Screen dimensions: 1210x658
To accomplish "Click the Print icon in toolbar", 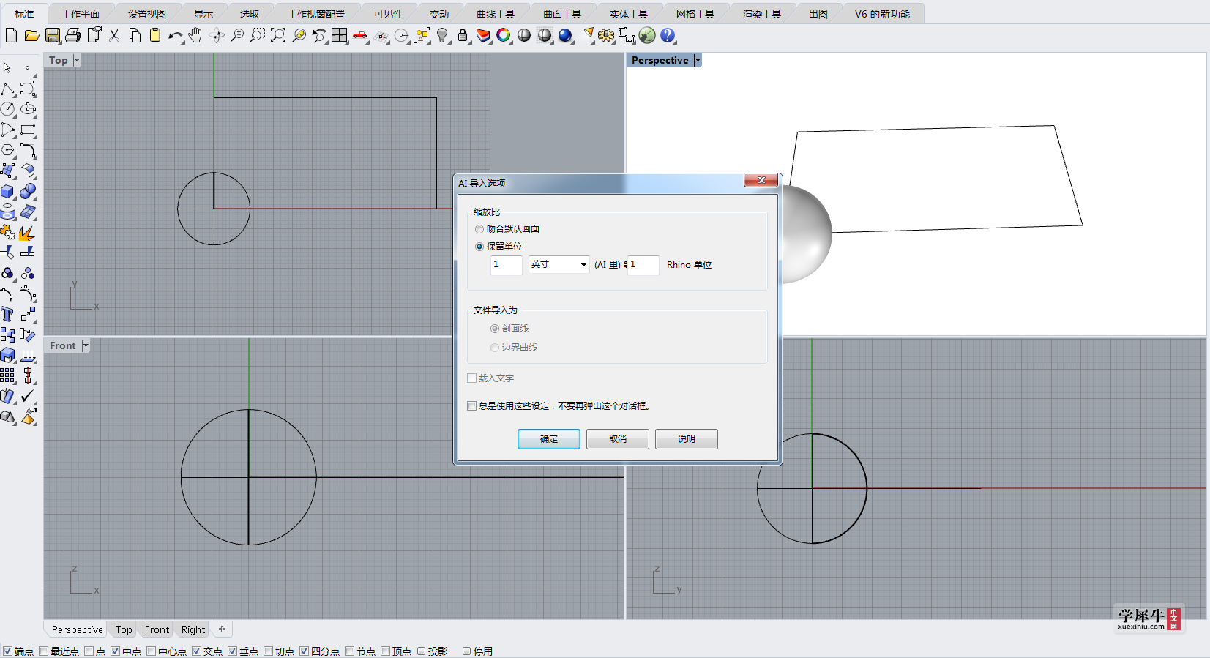I will pos(73,35).
